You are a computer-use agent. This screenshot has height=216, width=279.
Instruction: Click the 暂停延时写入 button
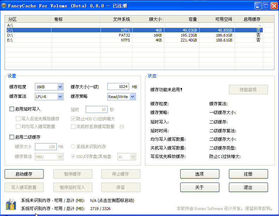pyautogui.click(x=73, y=187)
